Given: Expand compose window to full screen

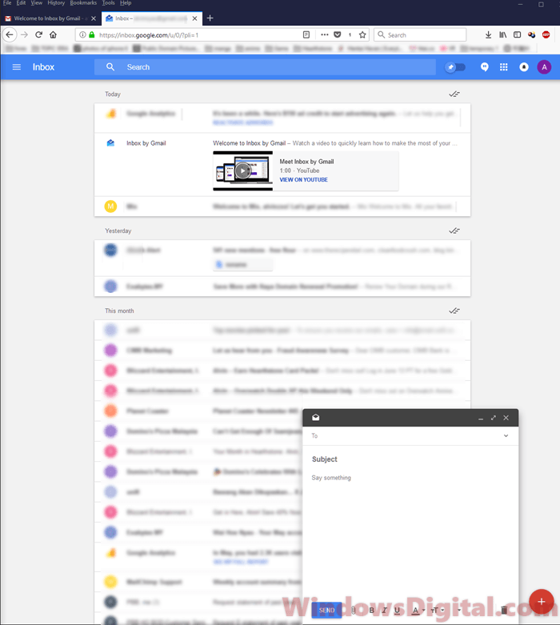Looking at the screenshot, I should tap(494, 418).
